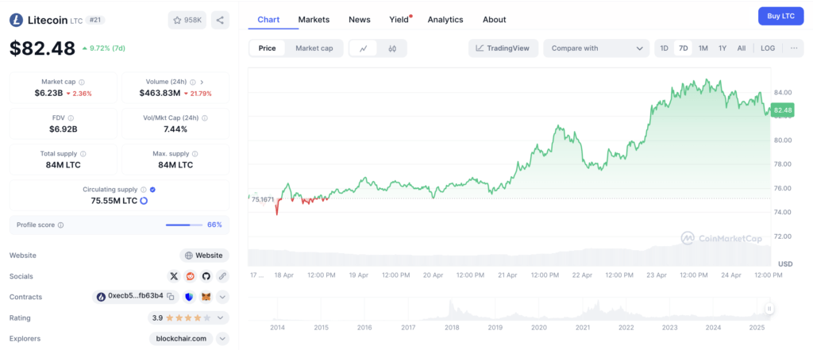
Task: Open the share icon button
Action: point(220,20)
